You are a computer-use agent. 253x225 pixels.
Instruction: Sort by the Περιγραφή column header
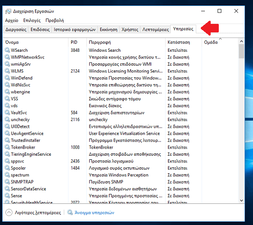point(126,42)
